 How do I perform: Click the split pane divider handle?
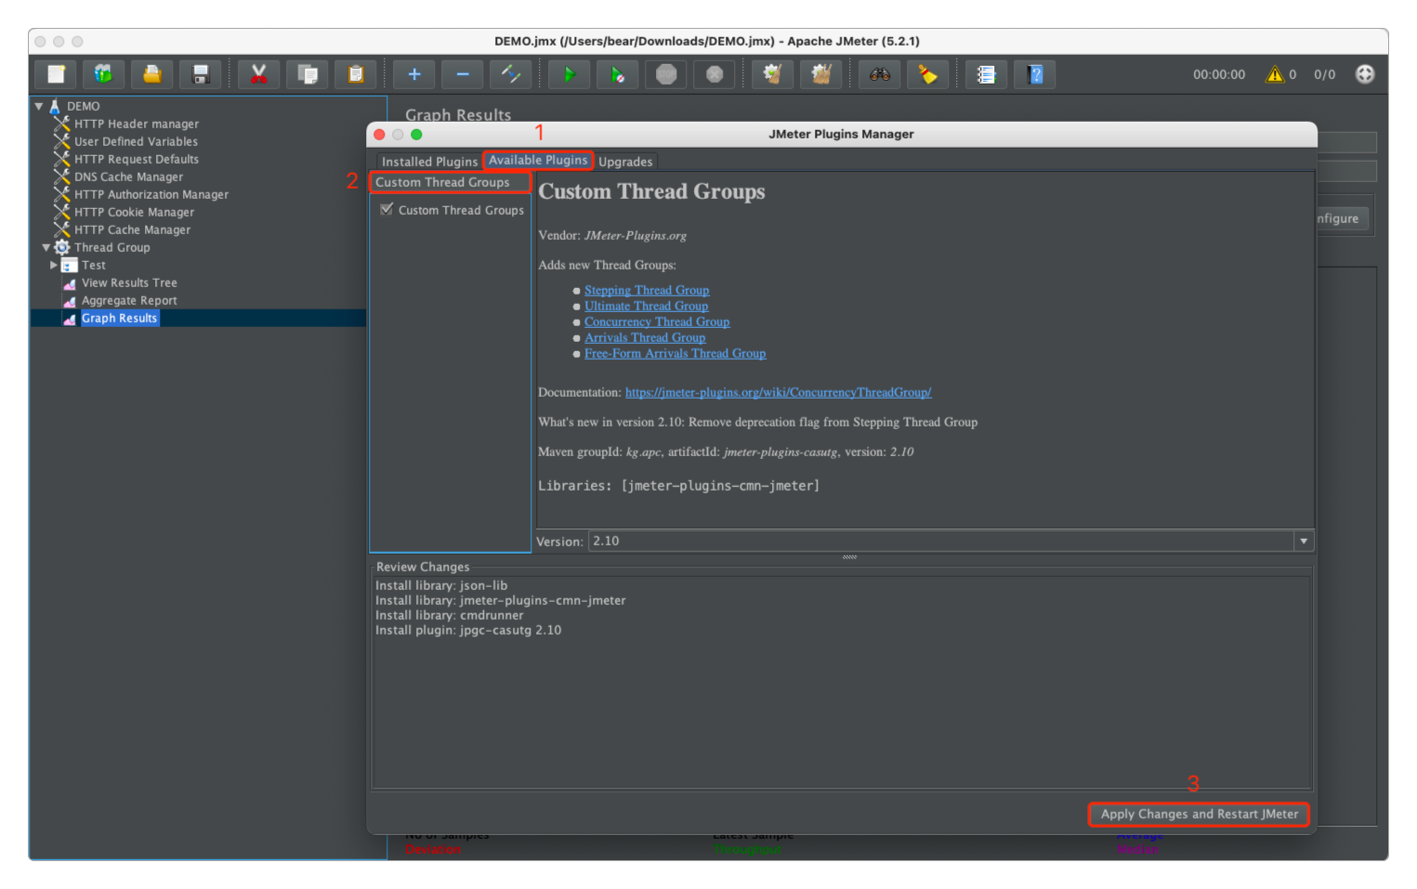(849, 556)
